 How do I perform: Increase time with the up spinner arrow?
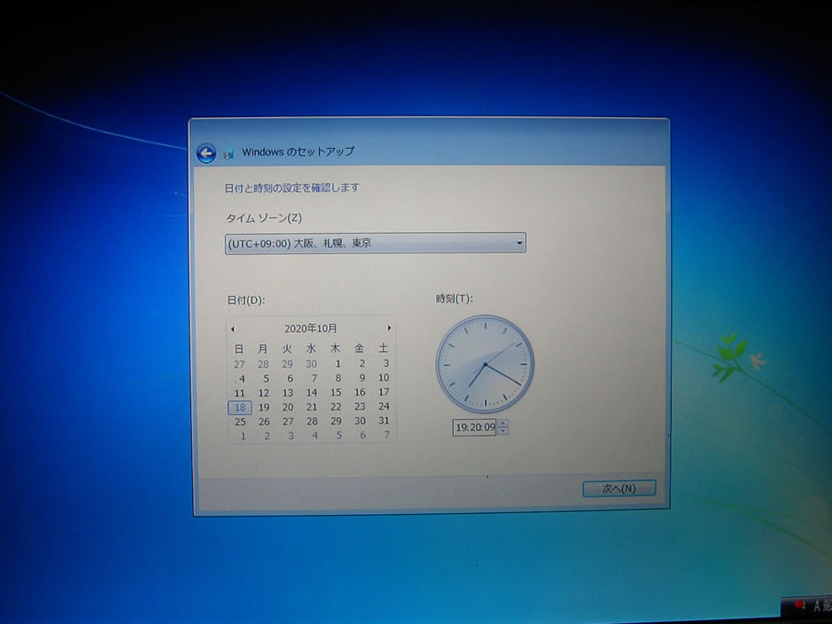point(503,423)
